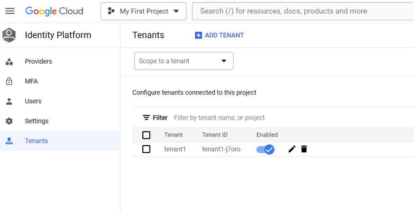Expand the Scope to a tenant dropdown
414x213 pixels.
tap(184, 61)
